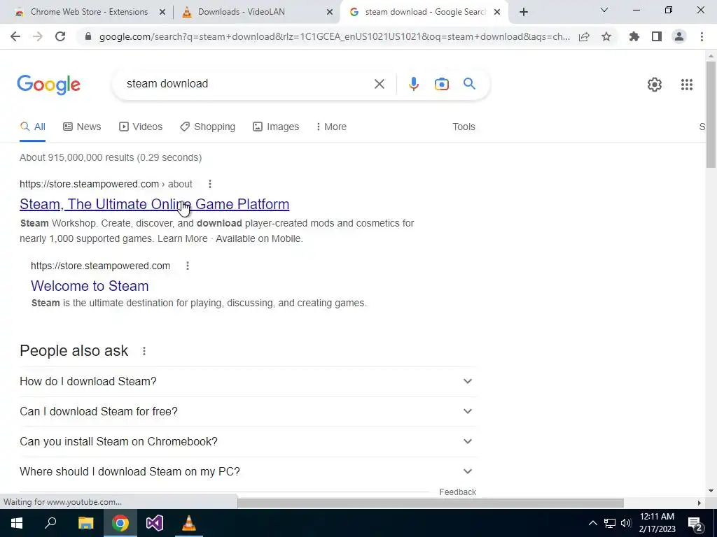The height and width of the screenshot is (537, 717).
Task: Reload the current page
Action: [x=60, y=36]
